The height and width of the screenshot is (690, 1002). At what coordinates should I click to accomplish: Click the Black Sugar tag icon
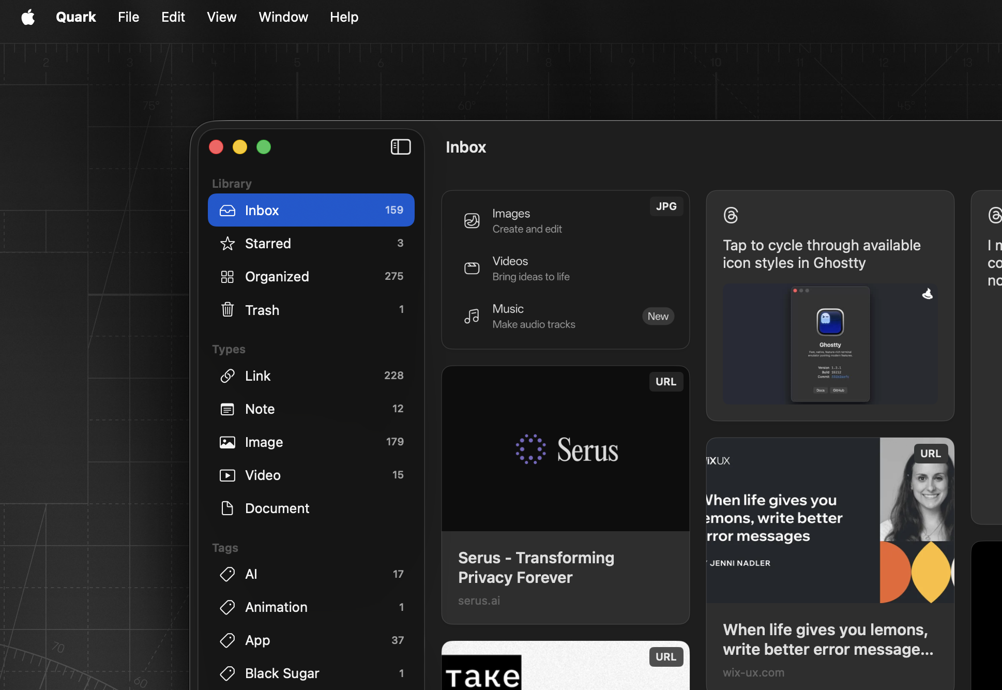[x=227, y=673]
